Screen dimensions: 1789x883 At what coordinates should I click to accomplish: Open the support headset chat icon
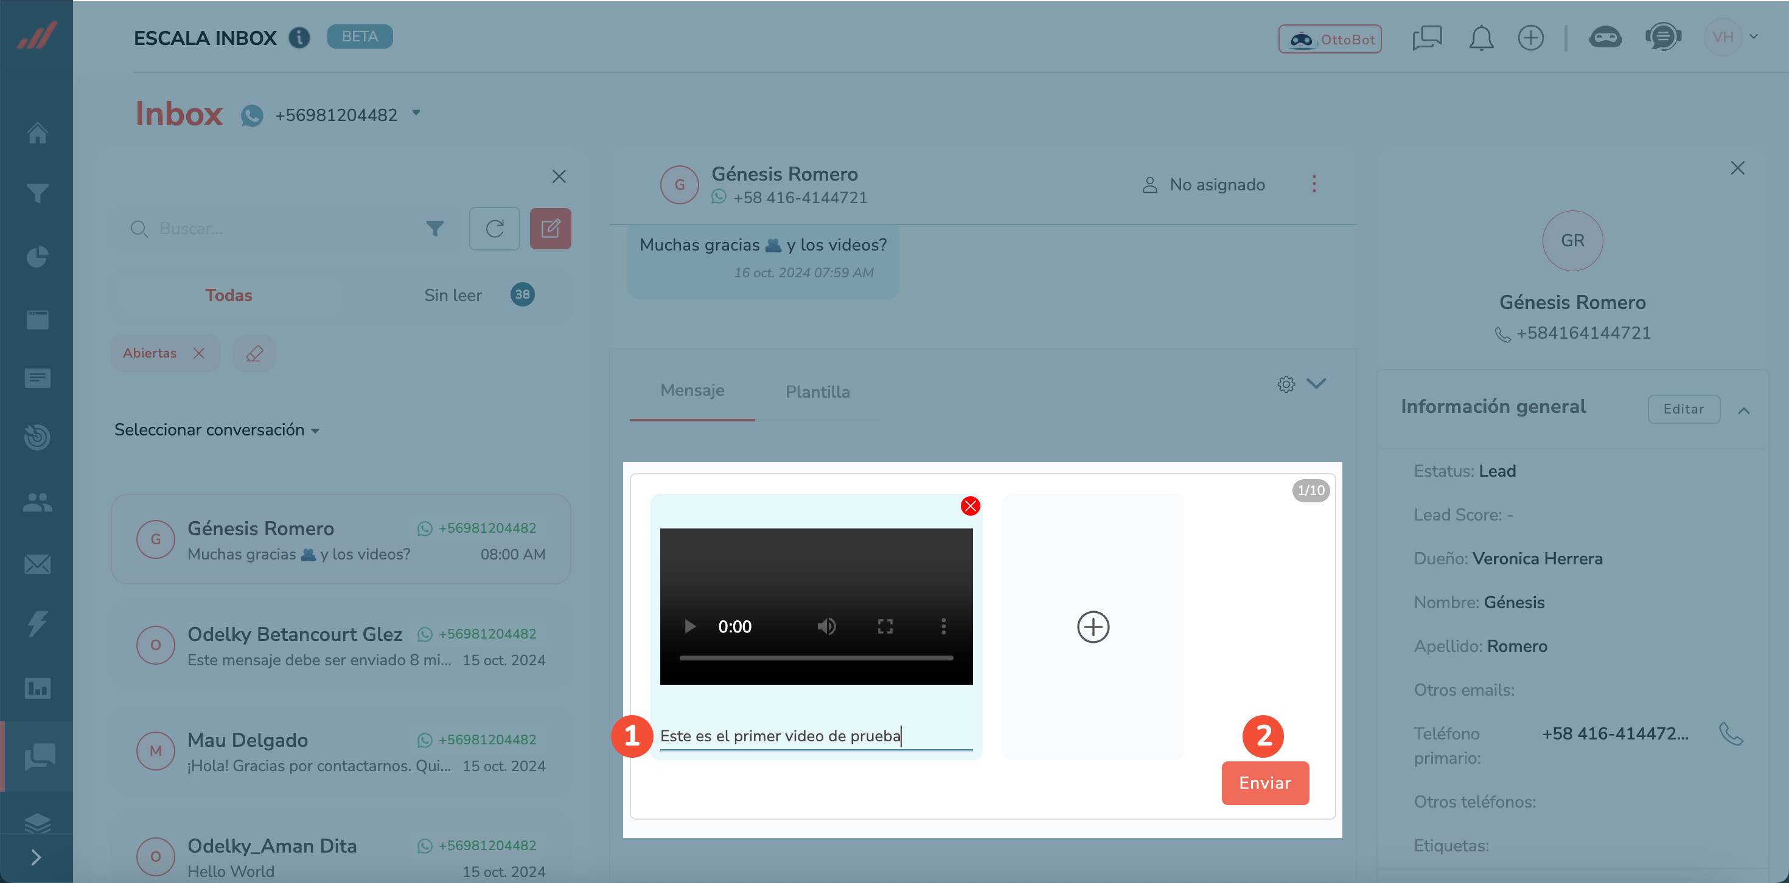(1662, 38)
